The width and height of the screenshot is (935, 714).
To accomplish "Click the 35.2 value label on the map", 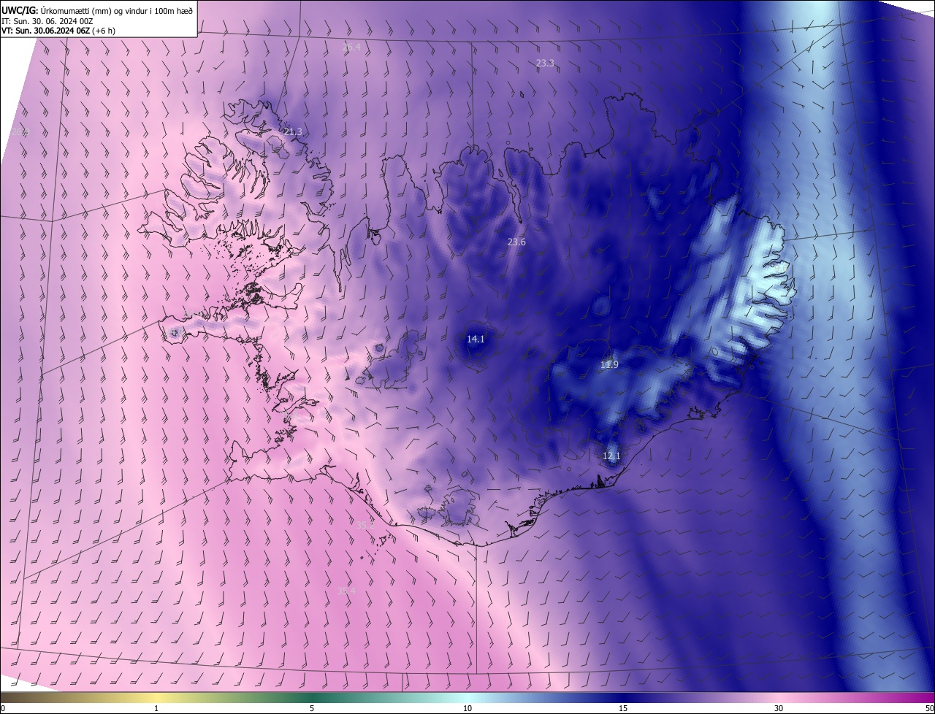I will 365,524.
